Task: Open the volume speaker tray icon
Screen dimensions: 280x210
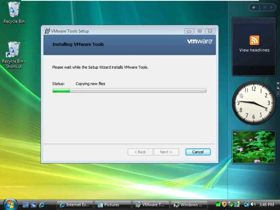Action: [x=253, y=204]
